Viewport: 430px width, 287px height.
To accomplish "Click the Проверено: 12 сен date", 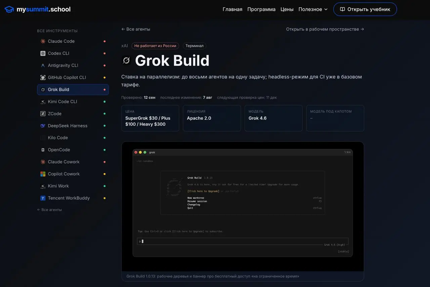I will (x=138, y=97).
